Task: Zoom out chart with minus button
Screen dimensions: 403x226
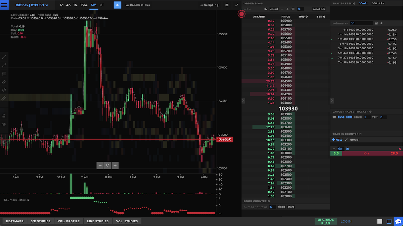Action: click(100, 165)
